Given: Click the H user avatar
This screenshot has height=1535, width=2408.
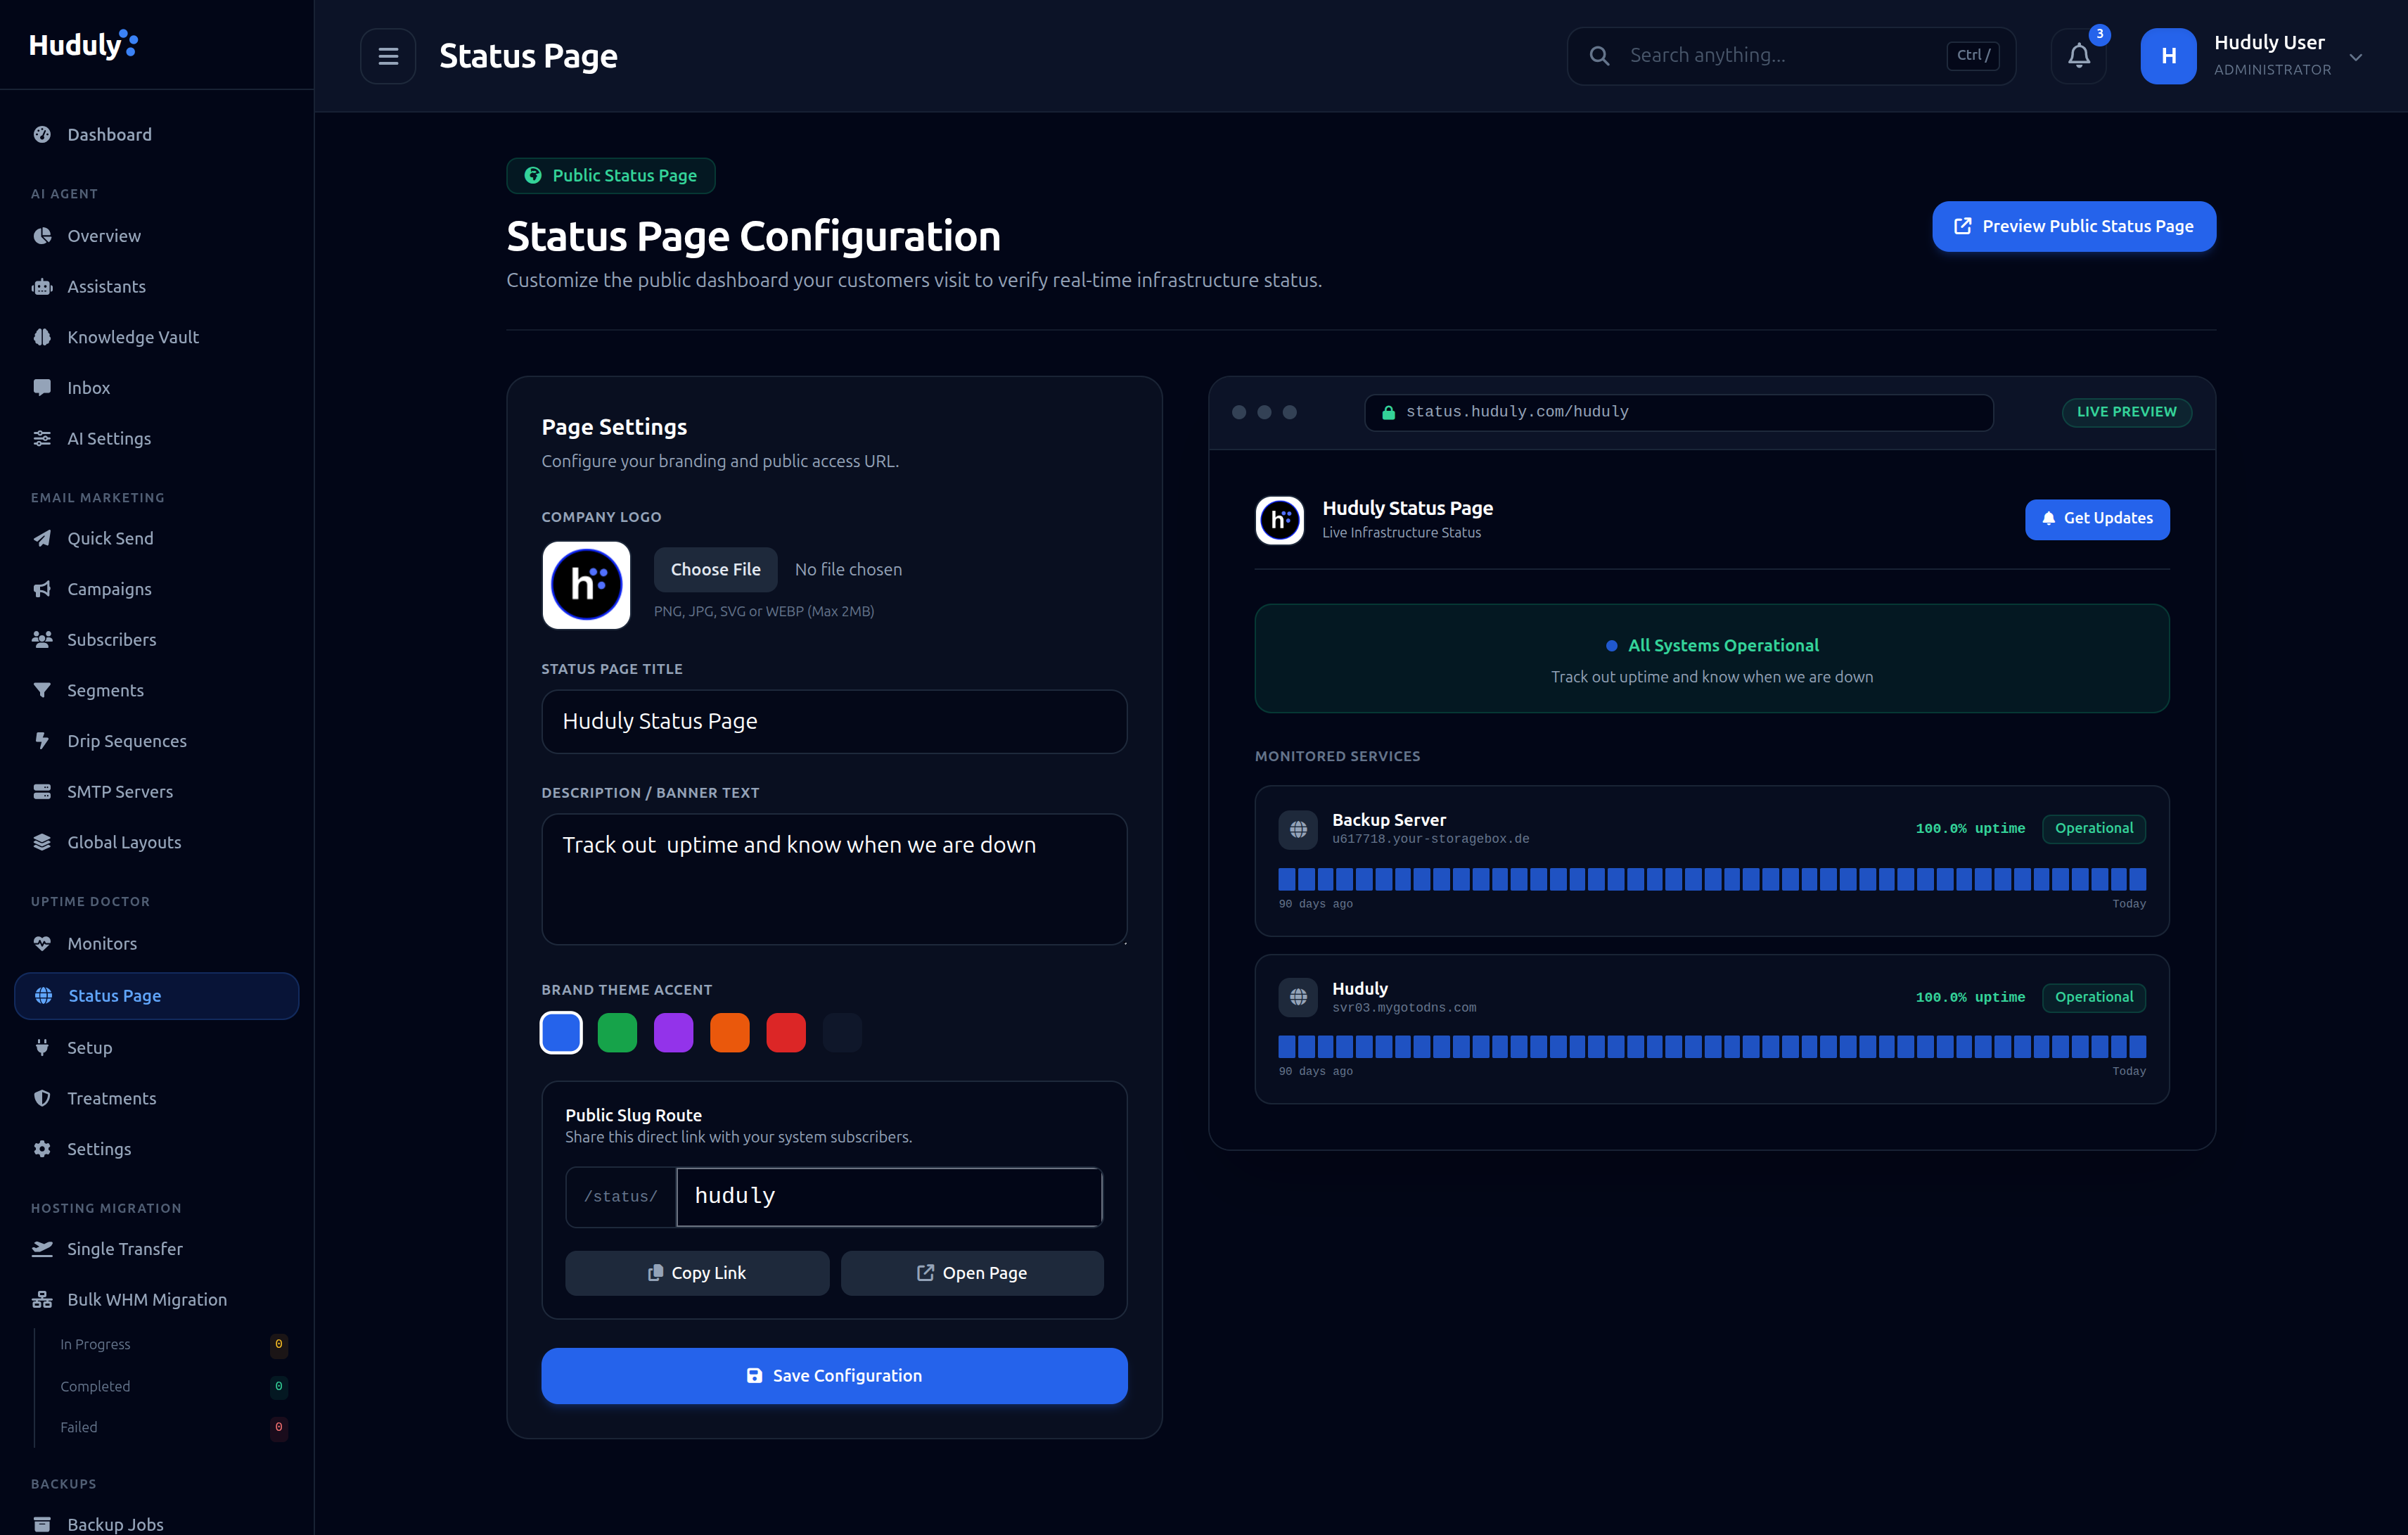Looking at the screenshot, I should click(2168, 56).
